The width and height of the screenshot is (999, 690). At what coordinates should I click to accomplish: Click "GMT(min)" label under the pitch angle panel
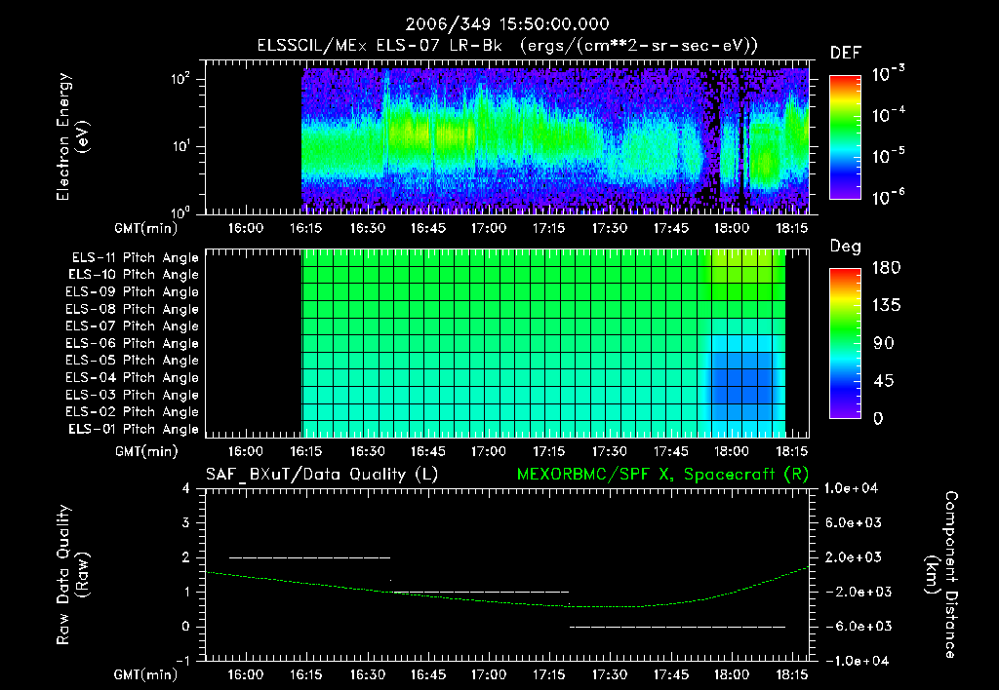tap(146, 451)
